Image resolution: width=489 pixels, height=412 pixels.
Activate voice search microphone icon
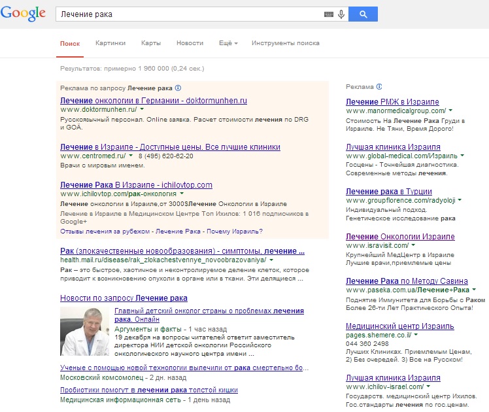341,14
